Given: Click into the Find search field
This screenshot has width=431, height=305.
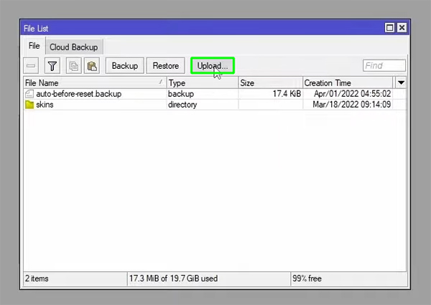Looking at the screenshot, I should click(x=384, y=66).
